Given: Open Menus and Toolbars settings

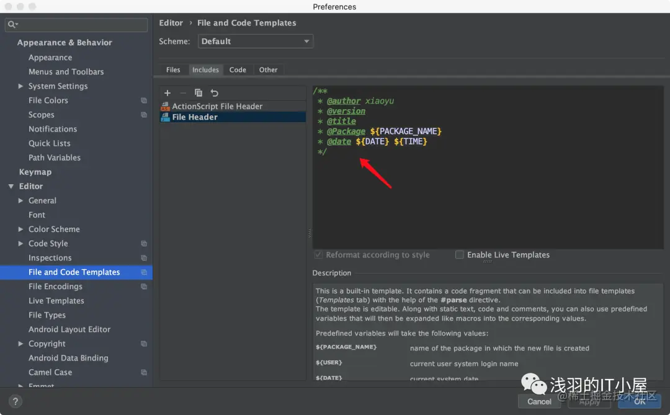Looking at the screenshot, I should coord(66,72).
